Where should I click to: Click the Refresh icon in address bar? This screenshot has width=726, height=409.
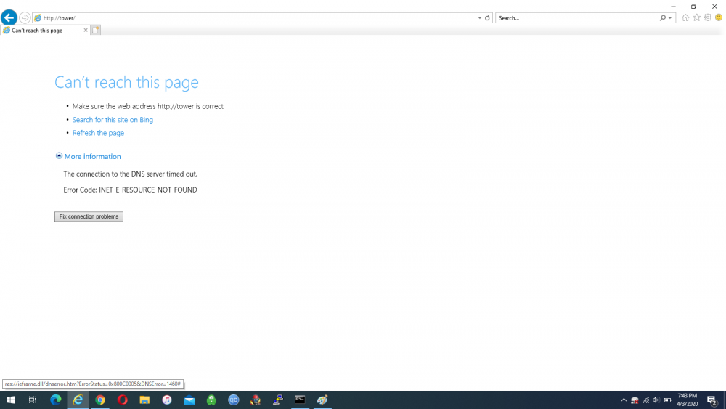point(487,18)
